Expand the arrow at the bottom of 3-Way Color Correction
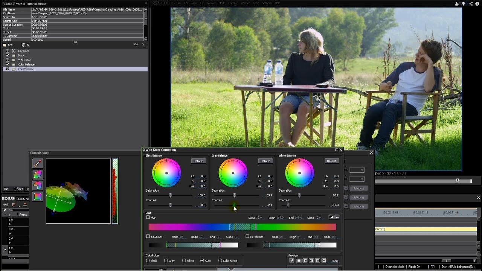482x271 pixels. pyautogui.click(x=230, y=269)
